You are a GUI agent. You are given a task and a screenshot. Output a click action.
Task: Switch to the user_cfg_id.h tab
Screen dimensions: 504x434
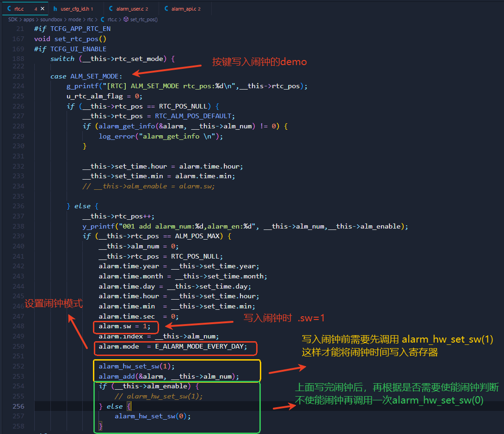[76, 9]
